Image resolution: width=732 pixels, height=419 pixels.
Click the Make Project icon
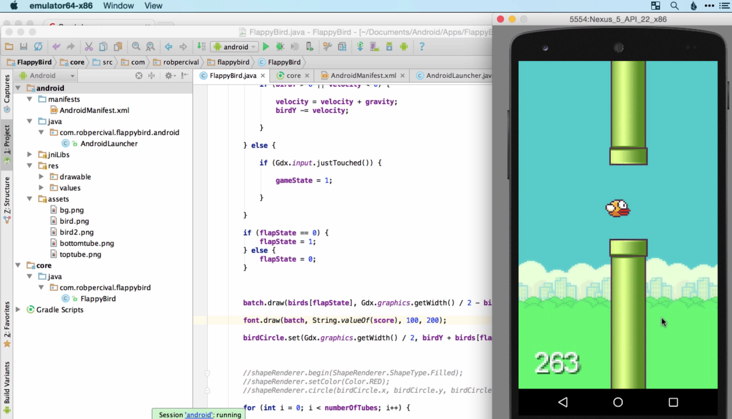(x=201, y=47)
